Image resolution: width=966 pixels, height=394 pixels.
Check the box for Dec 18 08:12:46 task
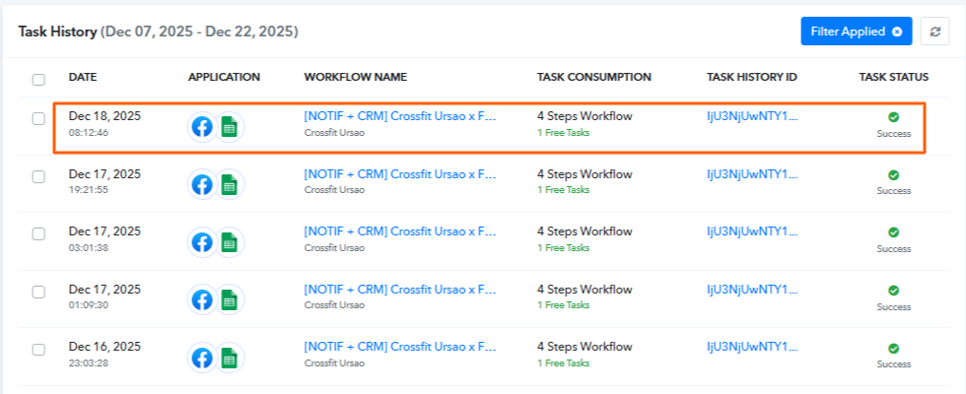pos(38,119)
